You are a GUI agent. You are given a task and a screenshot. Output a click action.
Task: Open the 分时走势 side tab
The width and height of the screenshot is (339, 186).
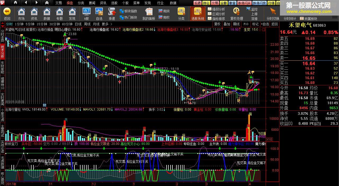(2, 36)
